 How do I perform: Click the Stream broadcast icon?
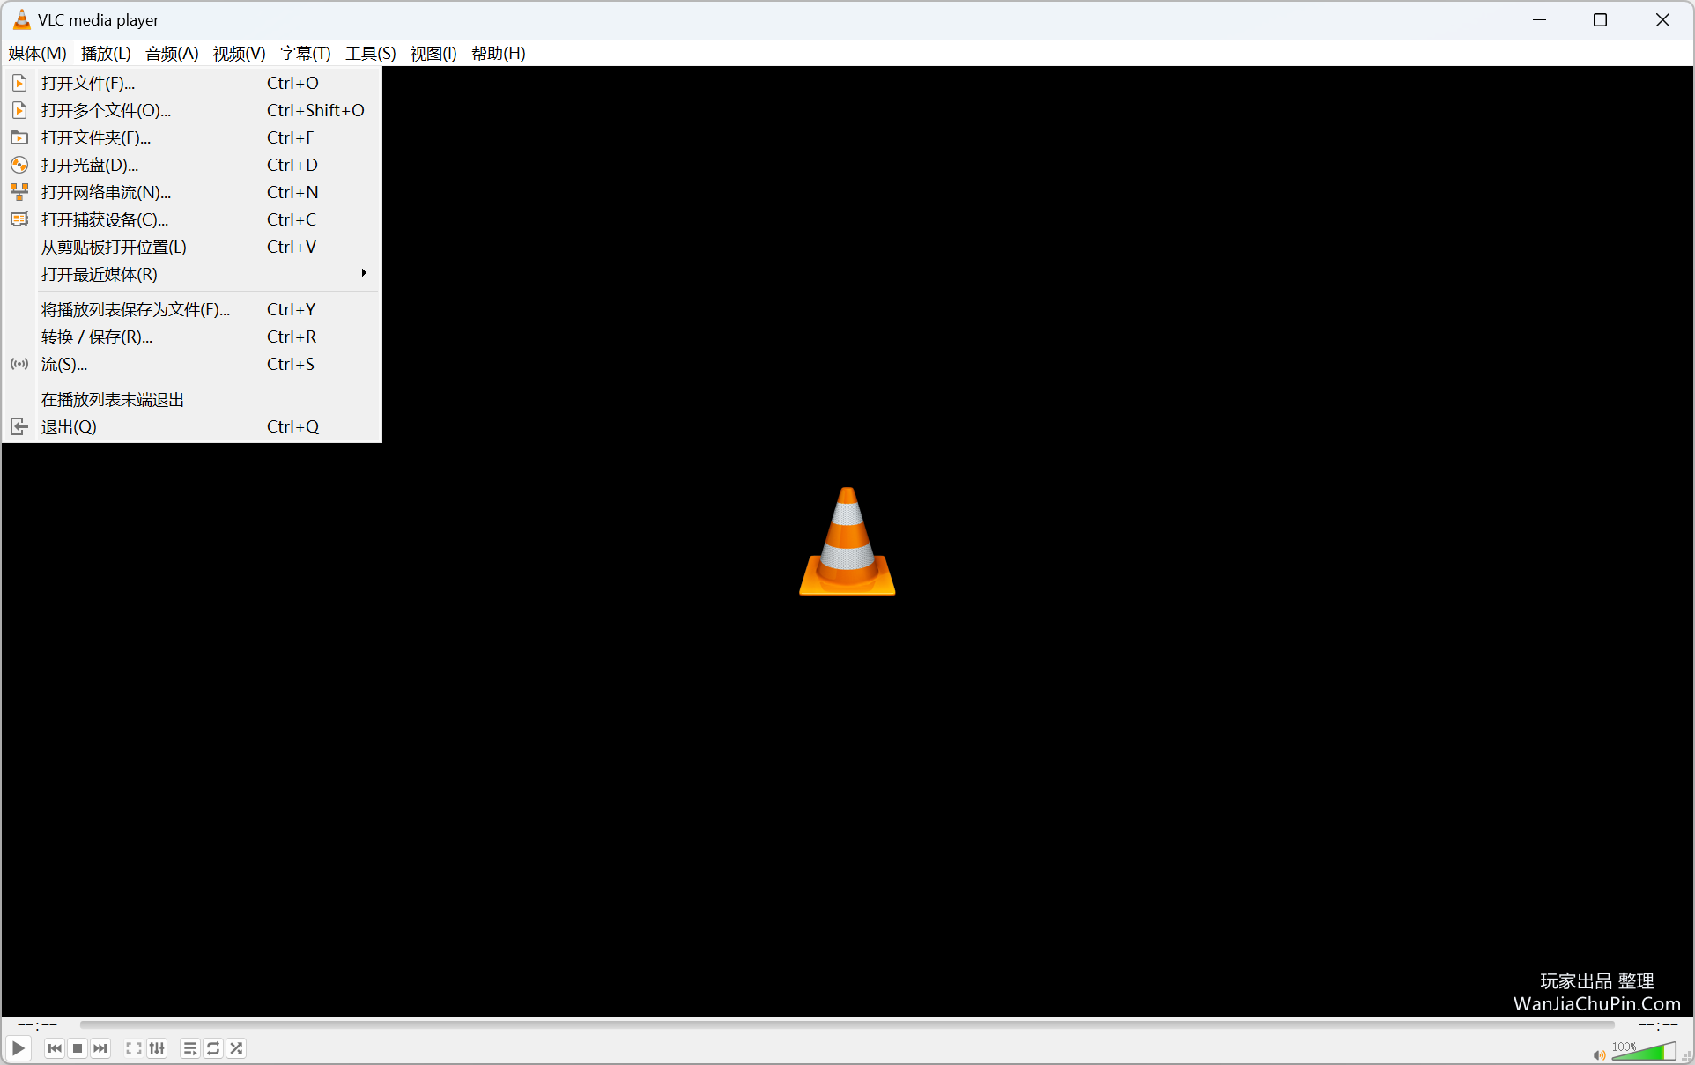click(x=19, y=364)
